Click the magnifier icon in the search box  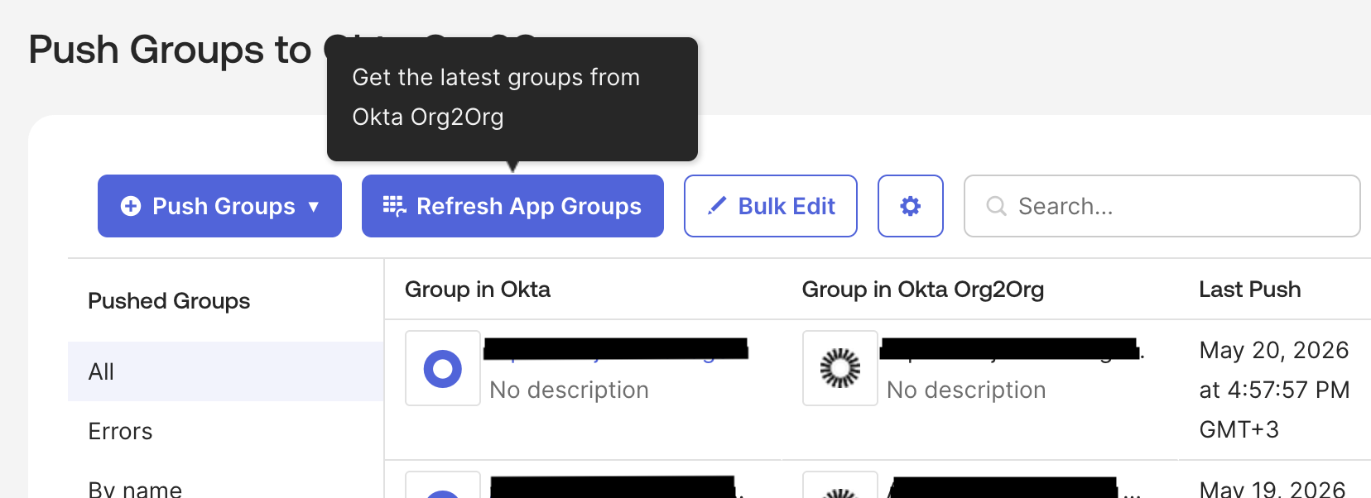coord(997,206)
